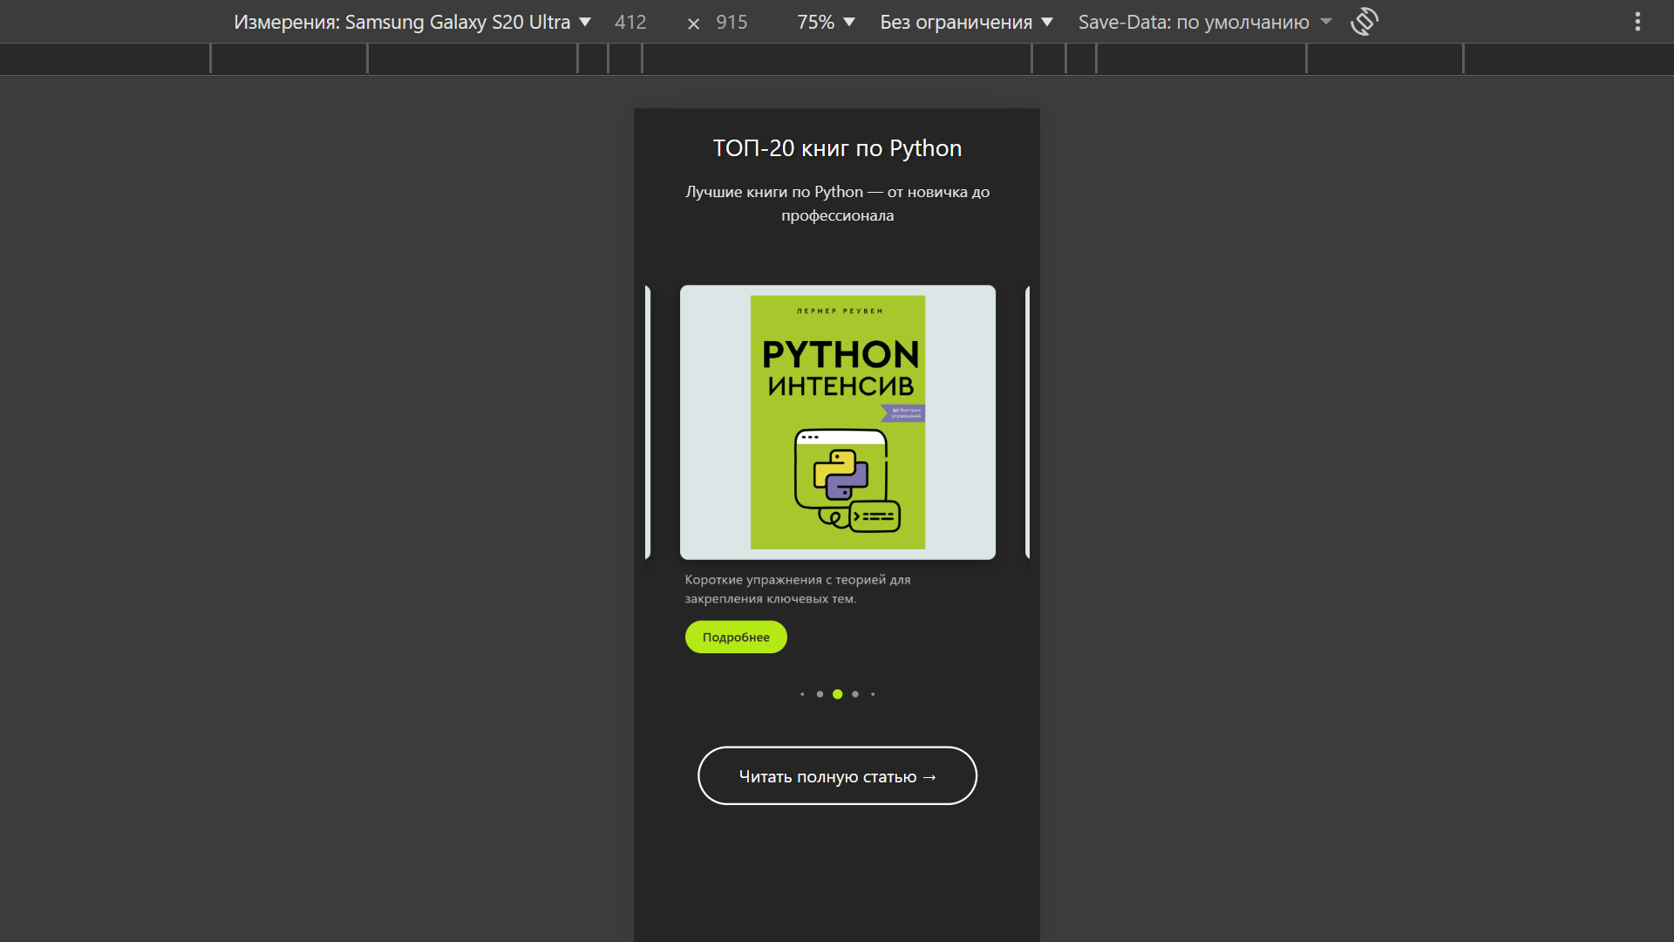Viewport: 1674px width, 942px height.
Task: Select the second carousel pagination dot
Action: tap(820, 694)
